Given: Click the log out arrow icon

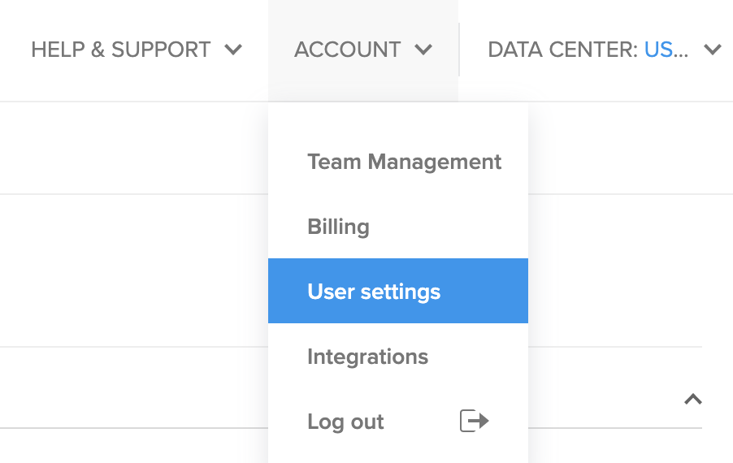Looking at the screenshot, I should point(474,421).
